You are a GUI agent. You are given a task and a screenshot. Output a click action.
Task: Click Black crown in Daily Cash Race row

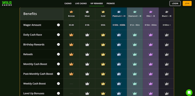pyautogui.click(x=167, y=35)
